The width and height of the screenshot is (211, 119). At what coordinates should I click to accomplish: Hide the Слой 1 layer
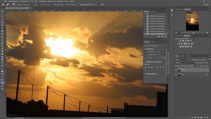tap(176, 70)
